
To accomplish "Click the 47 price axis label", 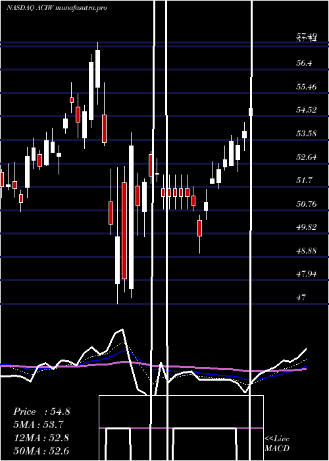I will (x=301, y=297).
